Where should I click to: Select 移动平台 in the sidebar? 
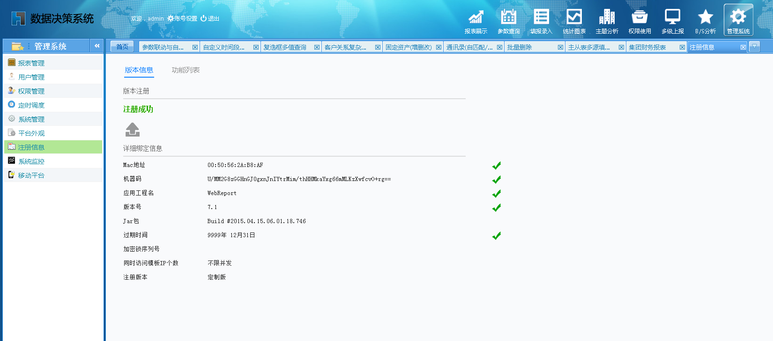click(53, 175)
